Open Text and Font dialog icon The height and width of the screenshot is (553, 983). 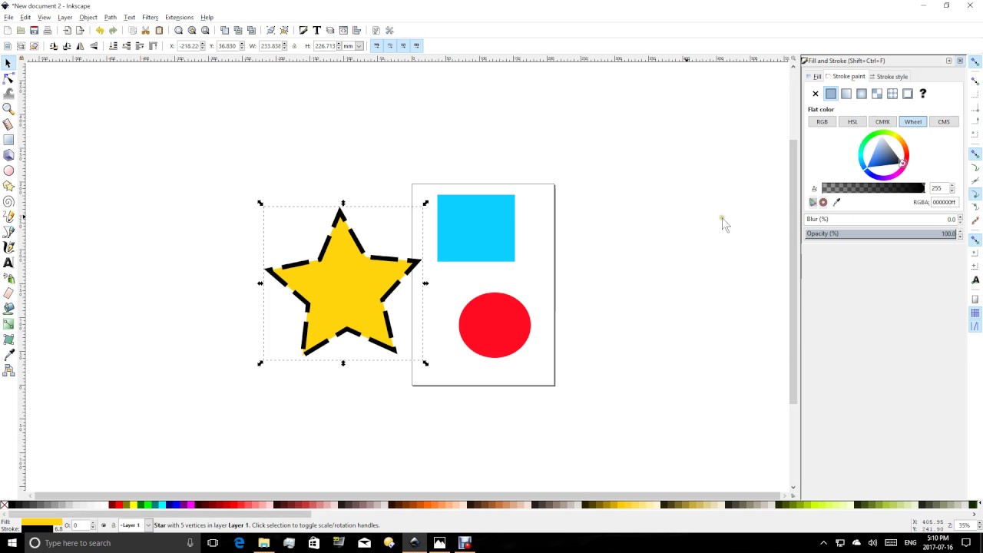[x=316, y=31]
